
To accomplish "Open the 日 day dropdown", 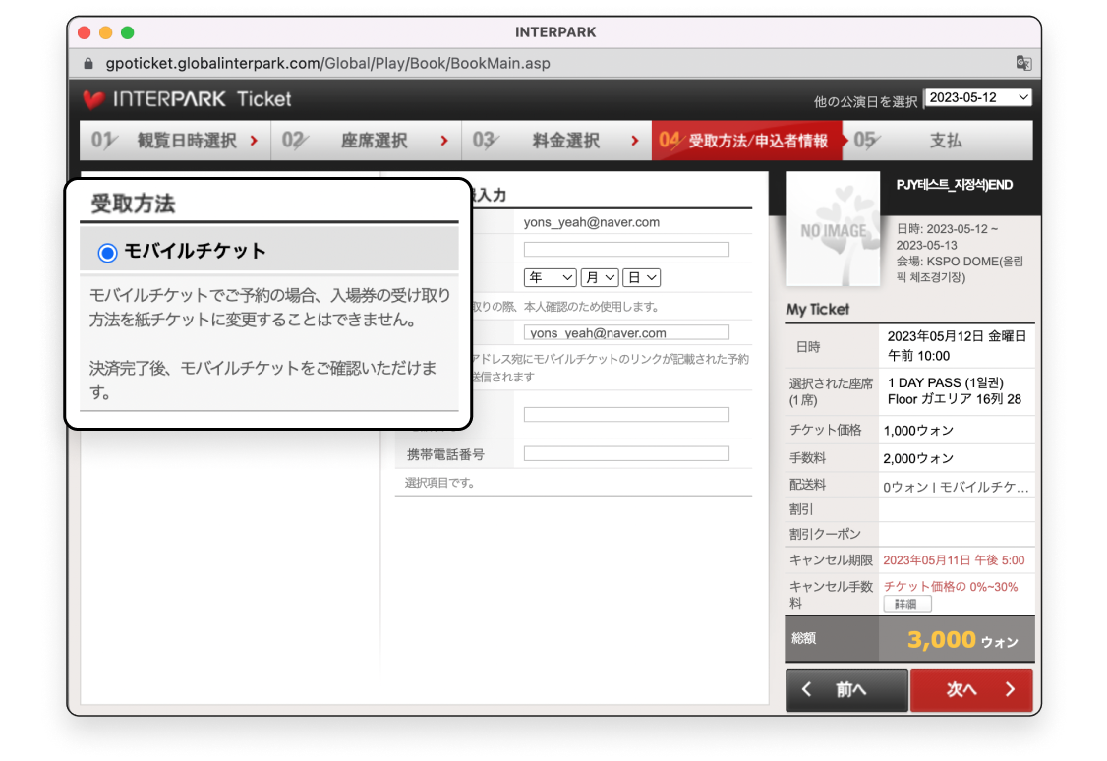I will (641, 277).
